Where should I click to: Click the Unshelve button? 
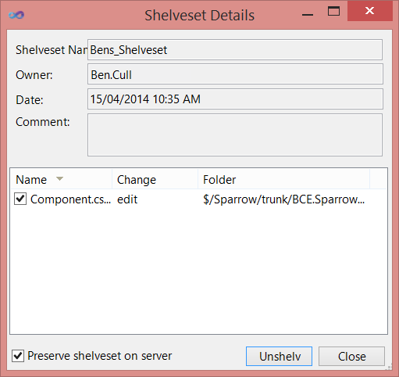point(279,356)
